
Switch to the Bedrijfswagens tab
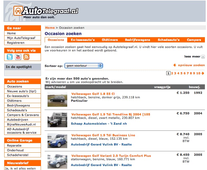[138, 40]
